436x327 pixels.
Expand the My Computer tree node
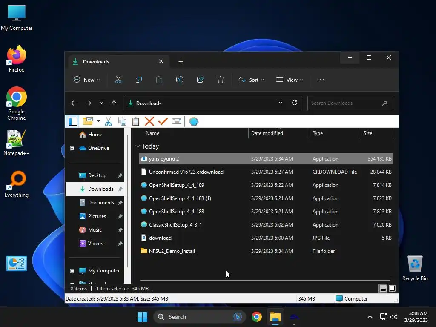click(x=72, y=271)
